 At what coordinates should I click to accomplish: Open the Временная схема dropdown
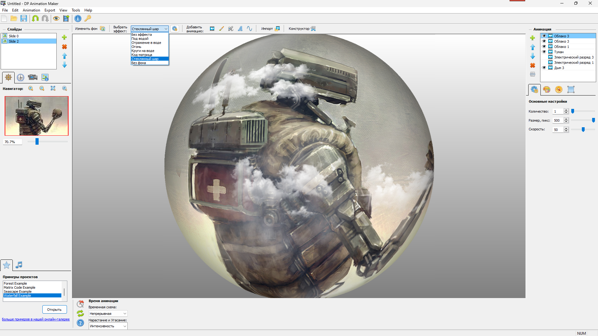pyautogui.click(x=108, y=314)
